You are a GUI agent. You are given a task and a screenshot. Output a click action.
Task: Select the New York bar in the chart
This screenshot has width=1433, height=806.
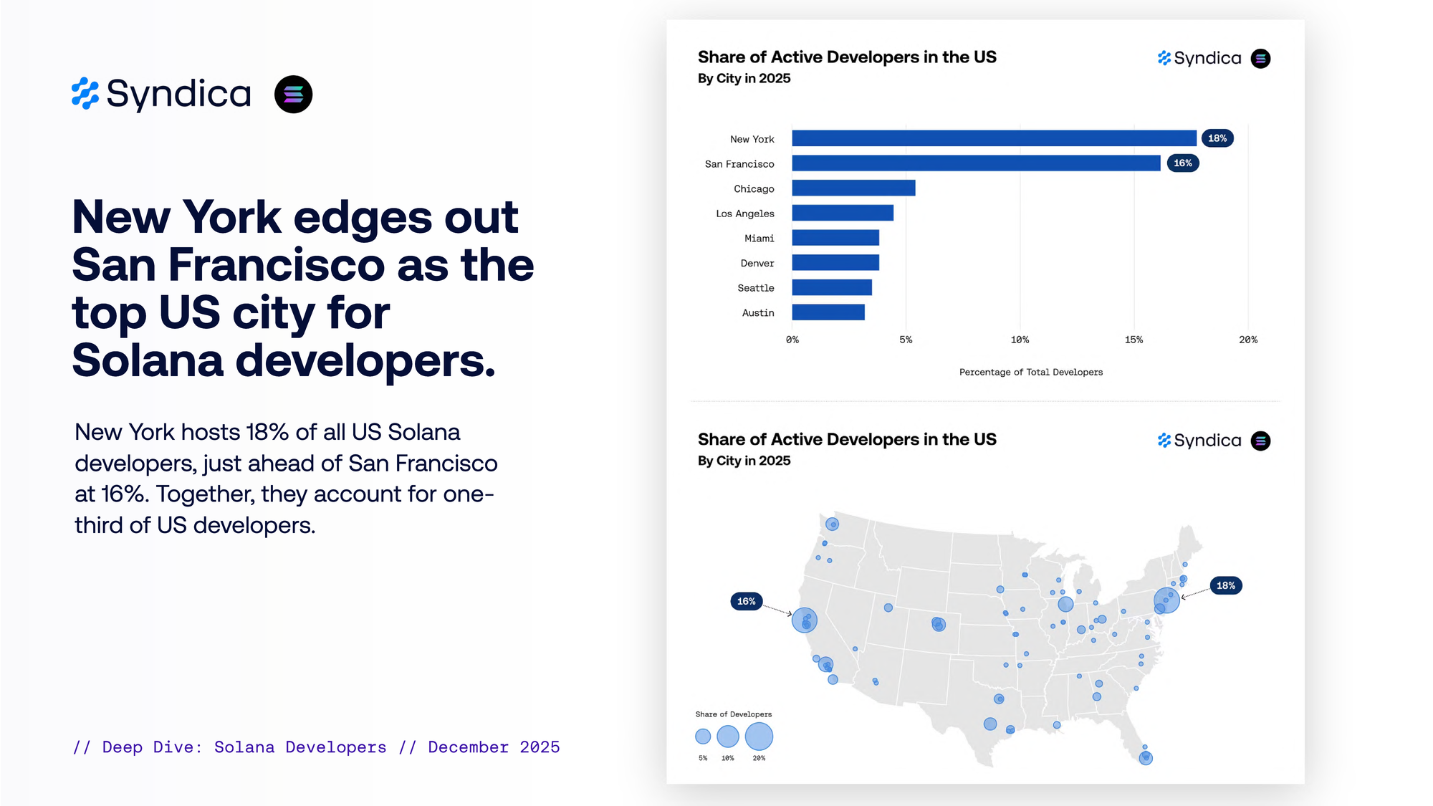pos(994,138)
